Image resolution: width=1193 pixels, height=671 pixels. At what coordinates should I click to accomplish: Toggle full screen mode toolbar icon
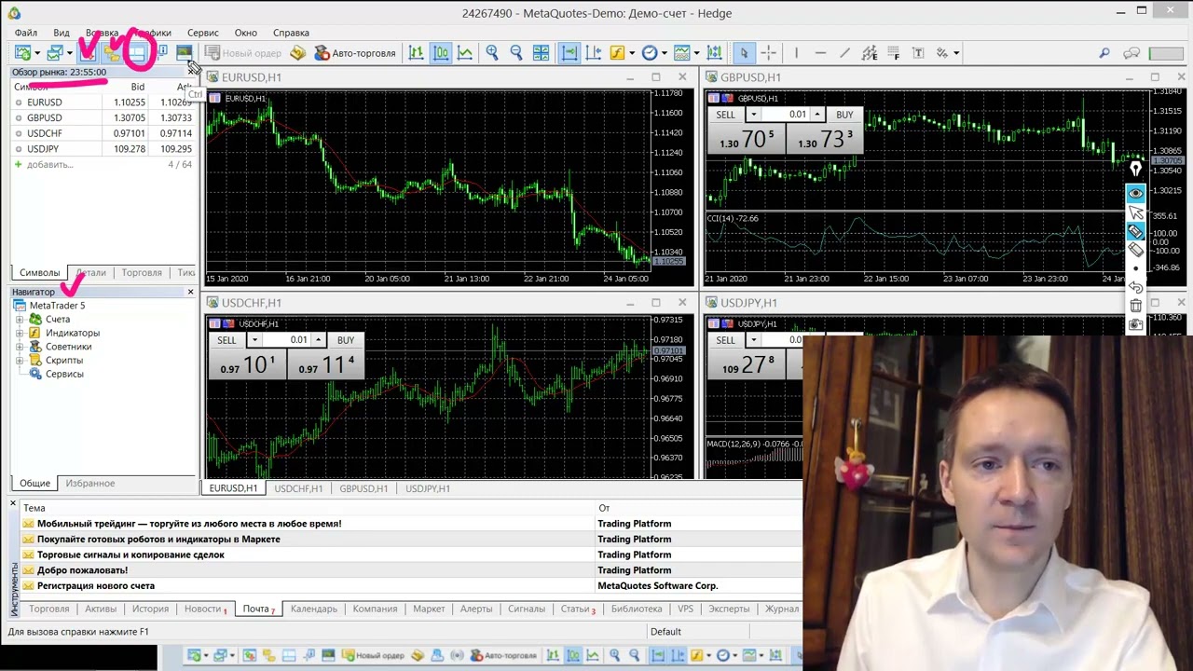[x=184, y=53]
